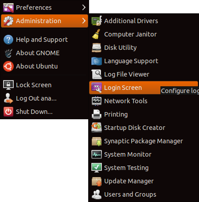Open Disk Utility
Viewport: 199px width, 202px height.
click(x=144, y=48)
